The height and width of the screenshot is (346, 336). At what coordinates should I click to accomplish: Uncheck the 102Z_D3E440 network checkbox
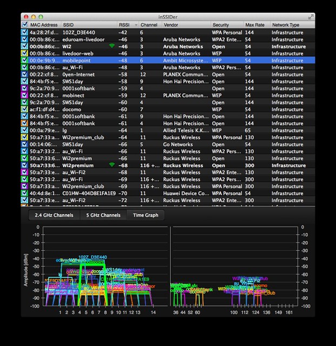24,32
